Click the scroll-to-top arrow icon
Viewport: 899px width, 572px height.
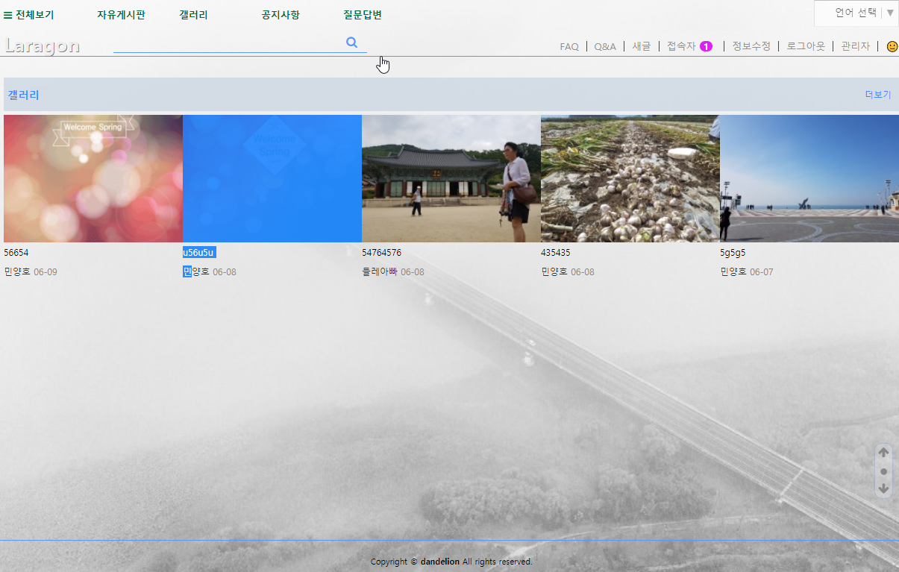click(883, 452)
